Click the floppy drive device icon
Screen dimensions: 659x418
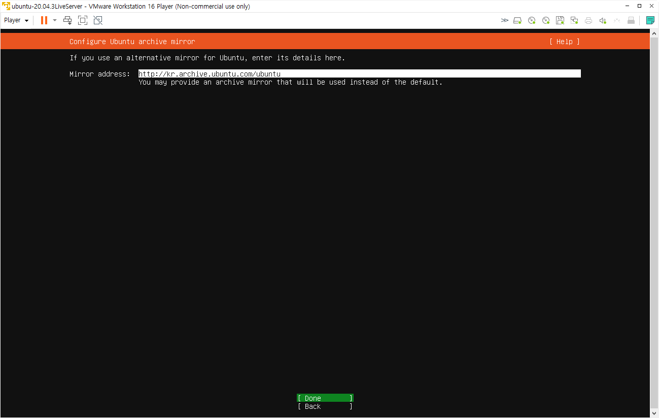tap(560, 20)
